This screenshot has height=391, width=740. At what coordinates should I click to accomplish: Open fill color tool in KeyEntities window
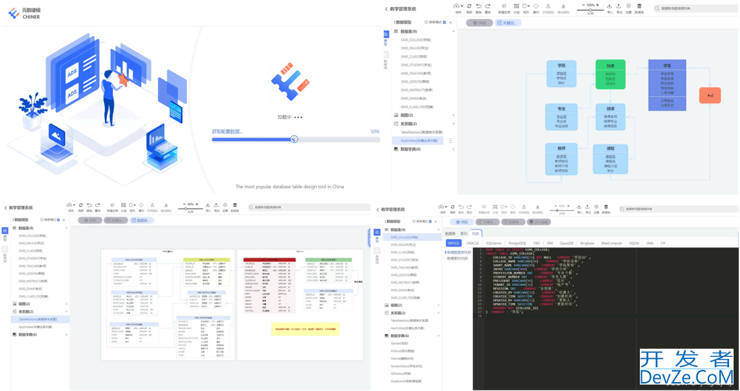564,6
